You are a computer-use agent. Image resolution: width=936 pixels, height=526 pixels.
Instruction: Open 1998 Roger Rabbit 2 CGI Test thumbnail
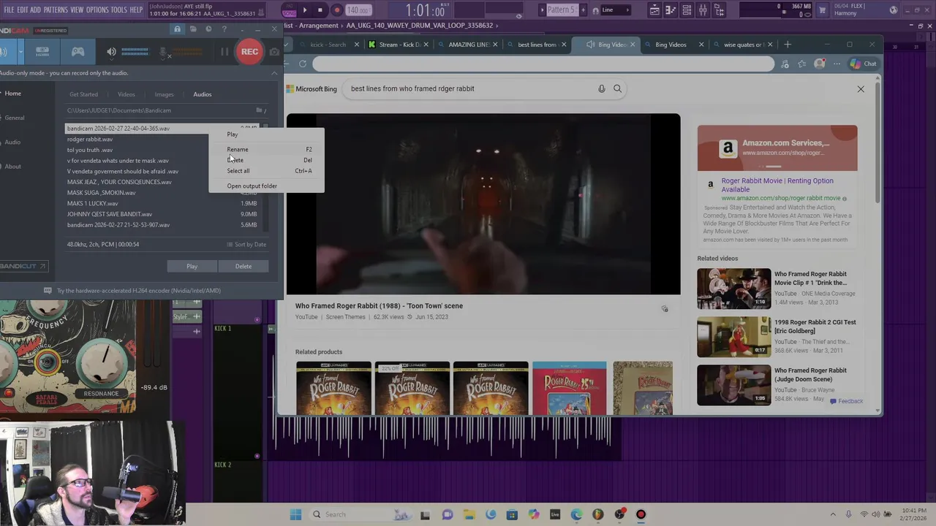pyautogui.click(x=733, y=337)
